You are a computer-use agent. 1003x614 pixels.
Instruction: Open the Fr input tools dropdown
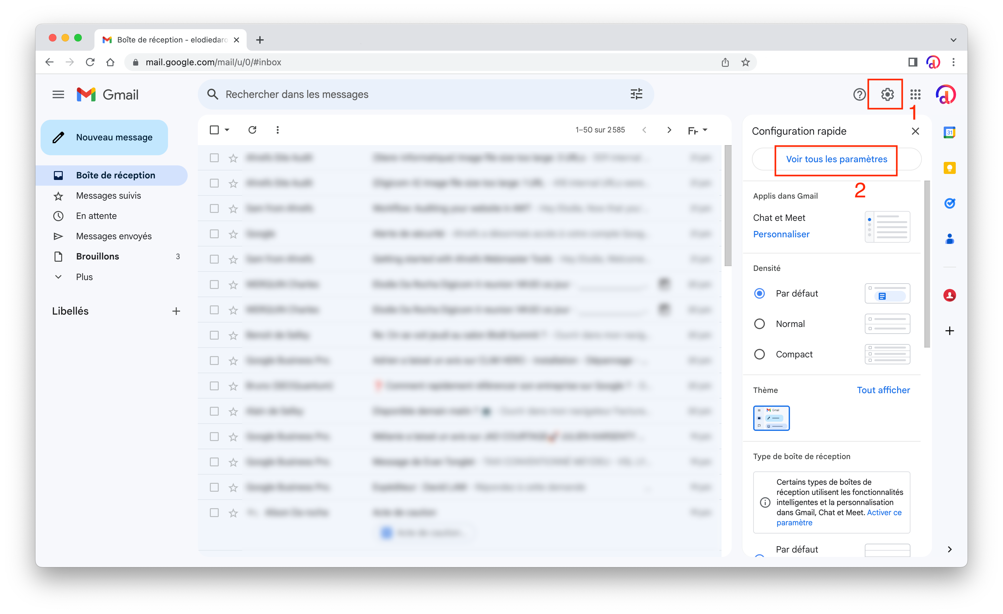click(x=697, y=130)
